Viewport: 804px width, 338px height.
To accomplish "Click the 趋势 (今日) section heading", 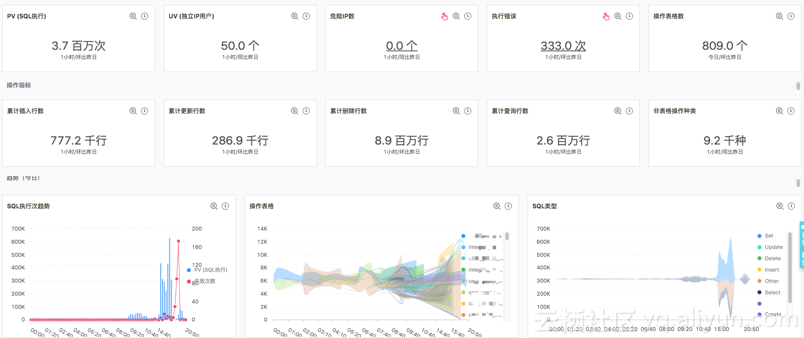I will pos(23,178).
